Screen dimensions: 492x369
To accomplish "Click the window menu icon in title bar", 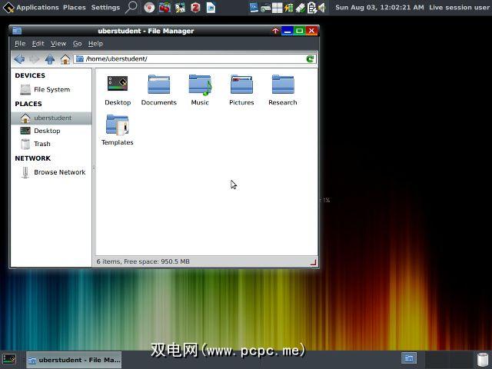I will (17, 31).
